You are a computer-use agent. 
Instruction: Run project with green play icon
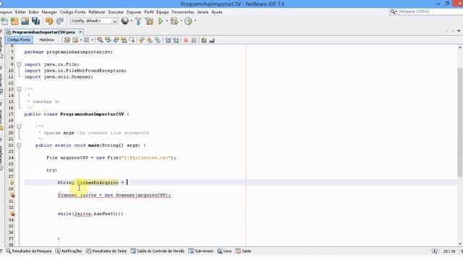coord(161,21)
